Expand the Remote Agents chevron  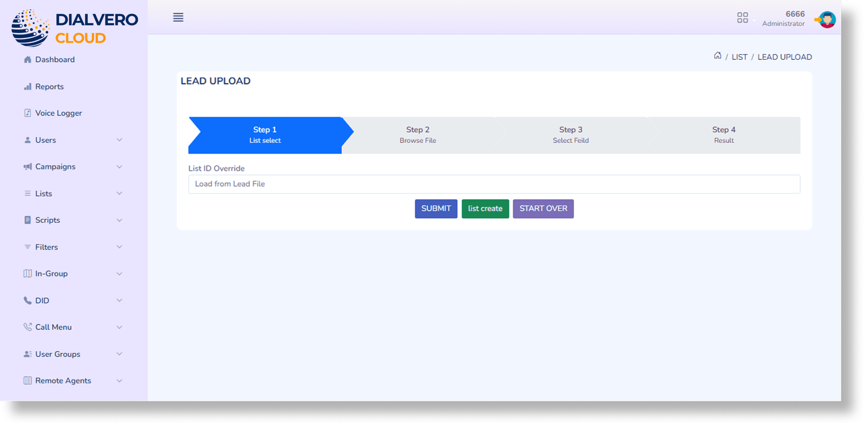point(119,381)
